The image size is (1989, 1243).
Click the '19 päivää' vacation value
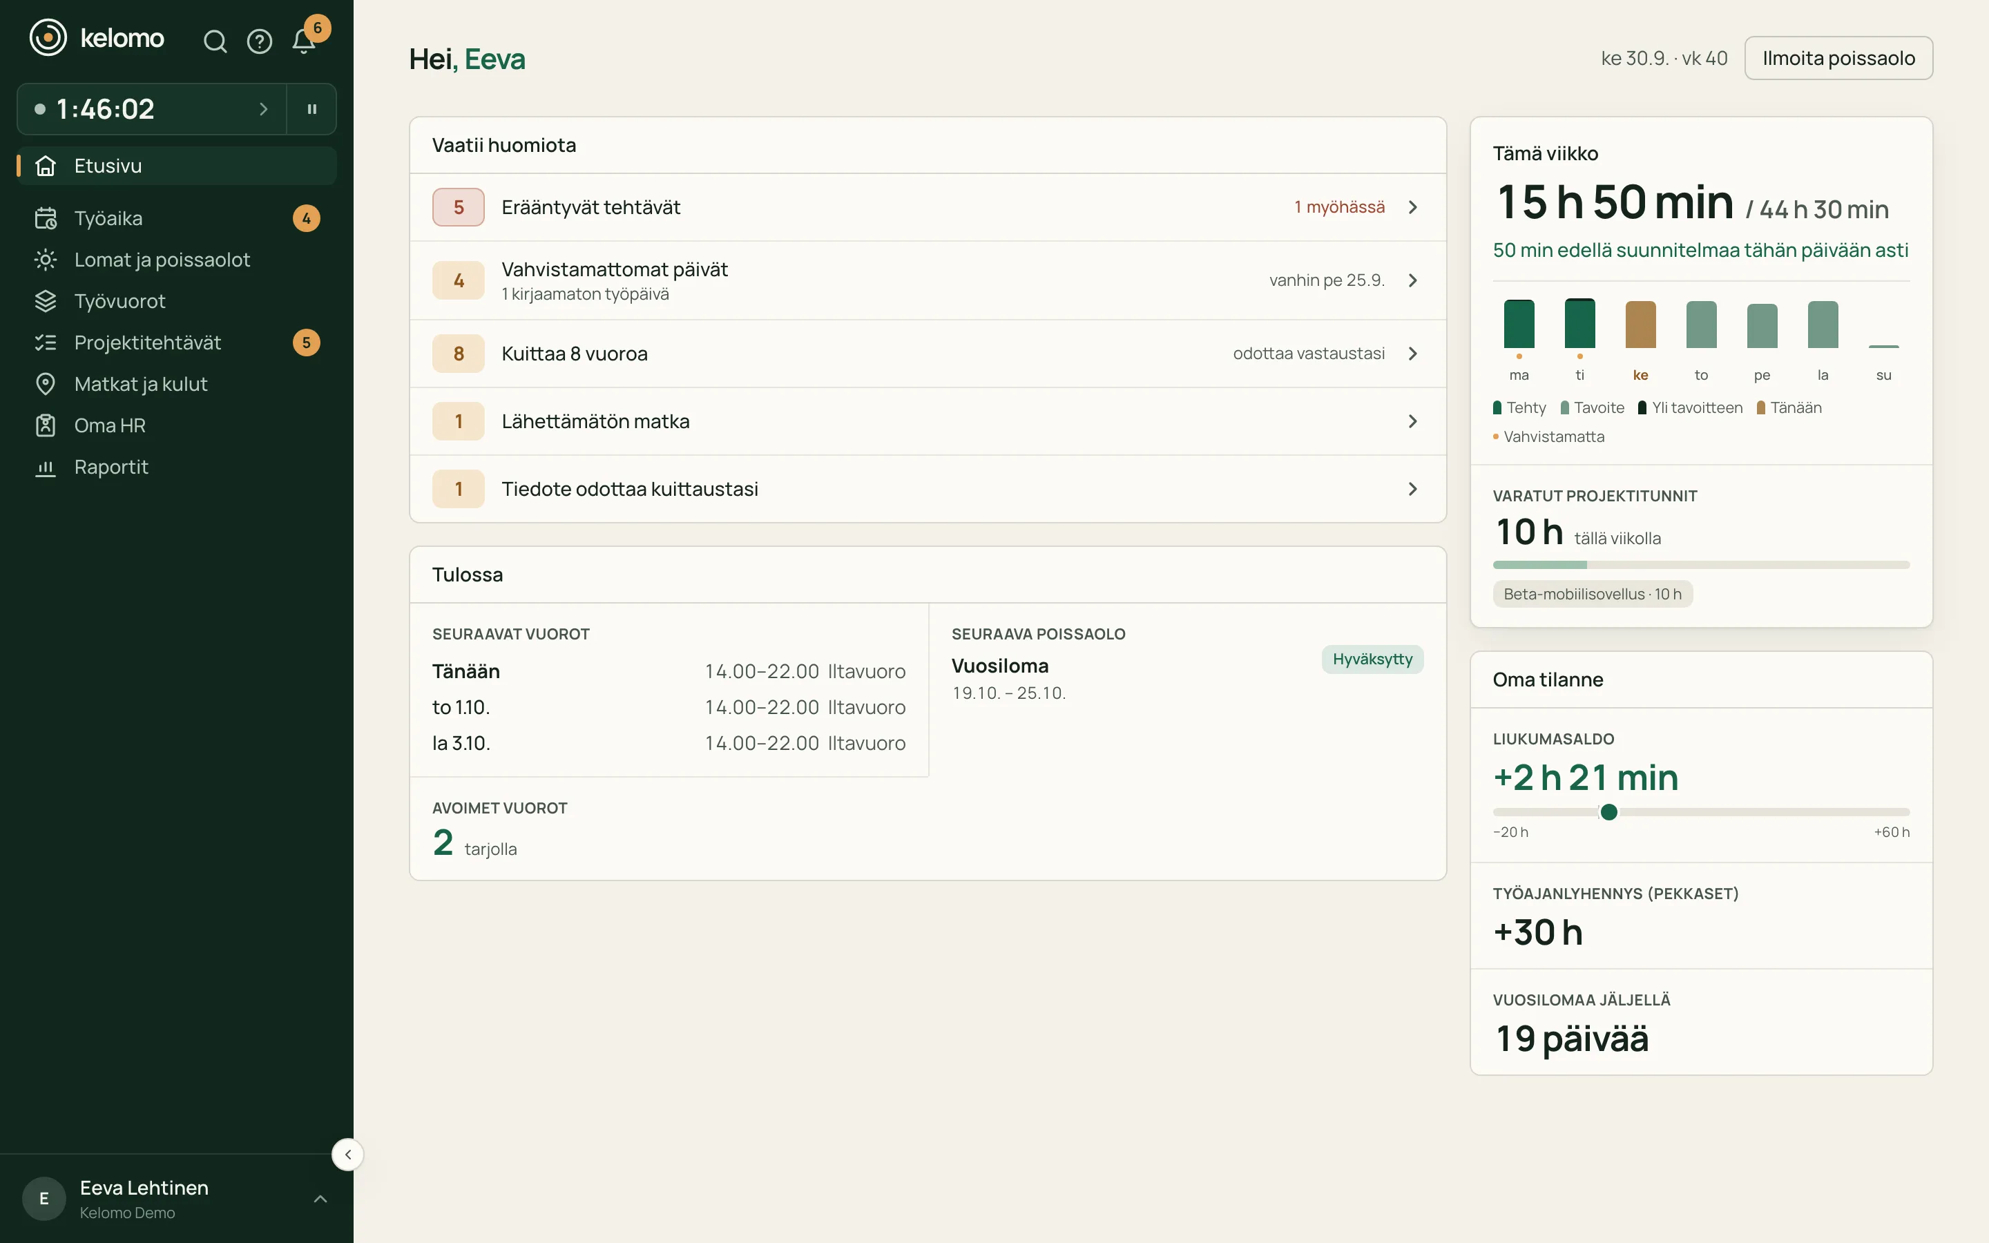click(x=1571, y=1039)
